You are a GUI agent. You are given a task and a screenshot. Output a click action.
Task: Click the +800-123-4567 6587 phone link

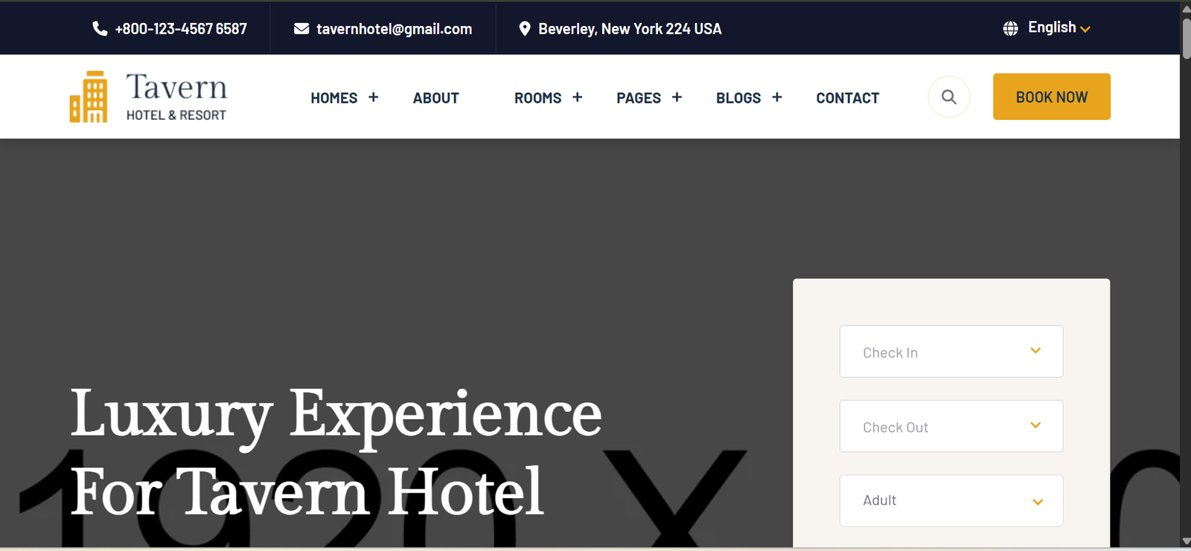pyautogui.click(x=181, y=29)
